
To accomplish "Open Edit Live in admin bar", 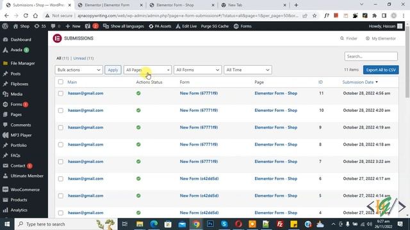I will pos(186,26).
